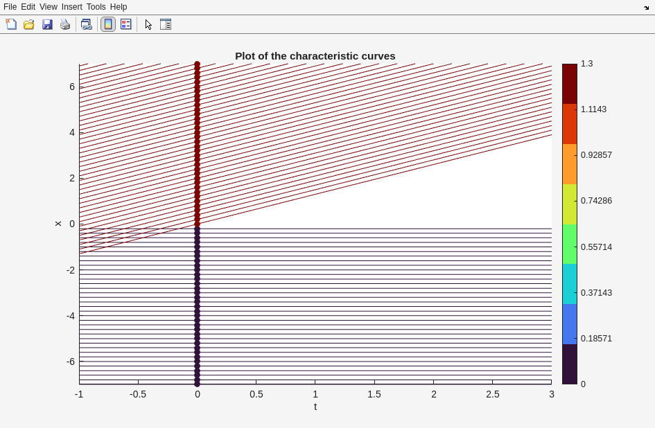Click the Link Plot icon
655x428 pixels.
point(86,24)
